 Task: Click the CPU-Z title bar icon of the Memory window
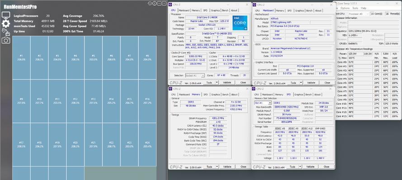click(x=171, y=89)
